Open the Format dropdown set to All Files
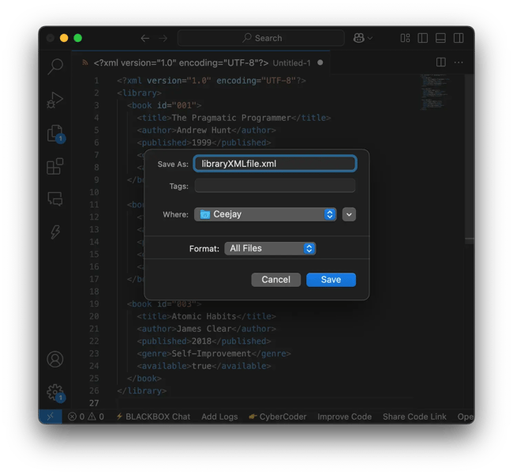The height and width of the screenshot is (475, 513). coord(270,248)
